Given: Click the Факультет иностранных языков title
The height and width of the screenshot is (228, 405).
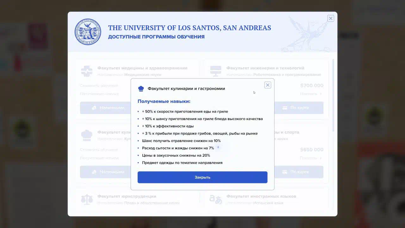Looking at the screenshot, I should (x=261, y=196).
